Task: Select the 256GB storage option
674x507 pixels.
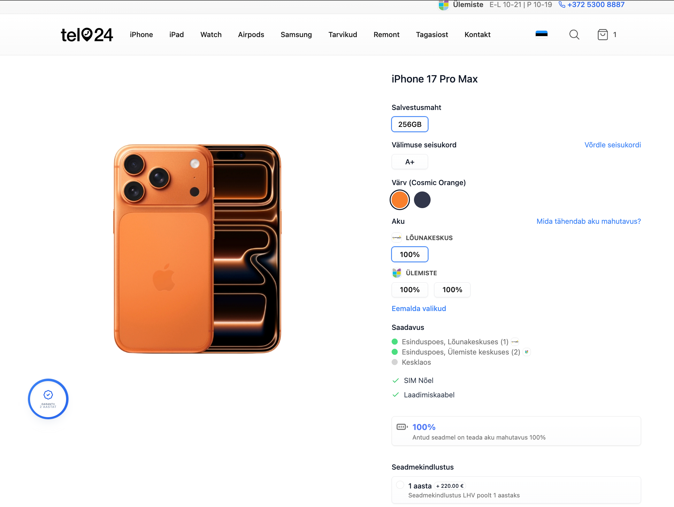Action: (410, 124)
